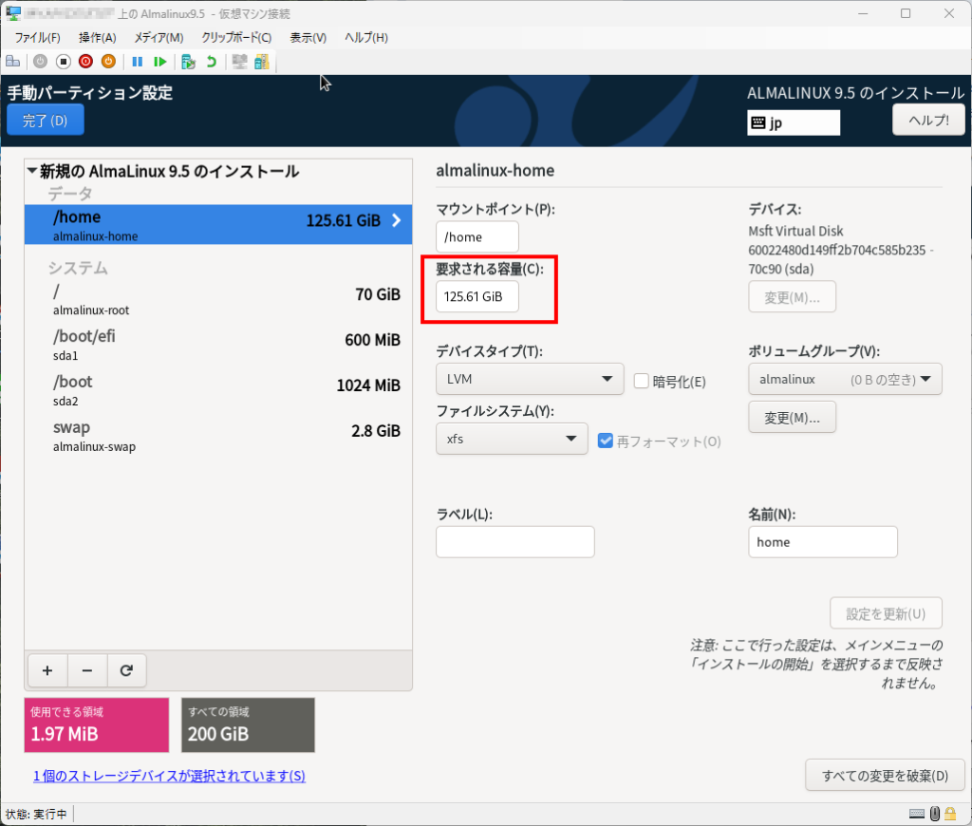Click the 完了(D) done button
Screen dimensions: 972x826
click(45, 121)
